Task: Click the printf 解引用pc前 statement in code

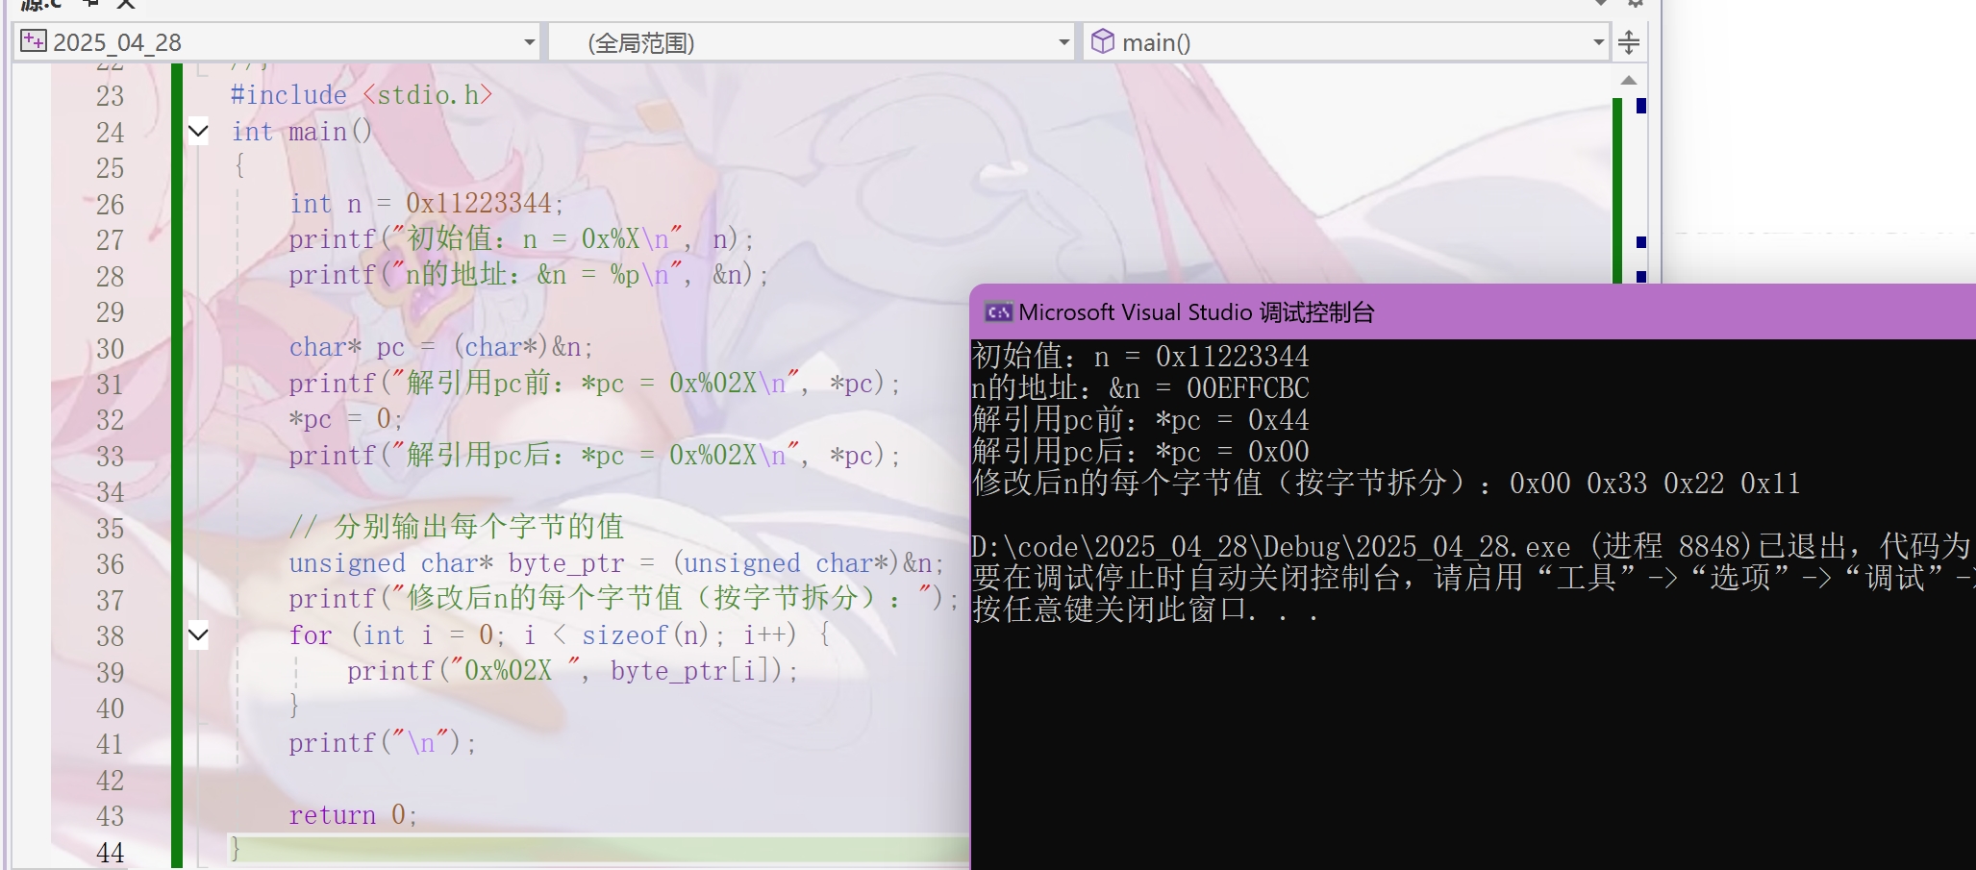Action: coord(594,384)
